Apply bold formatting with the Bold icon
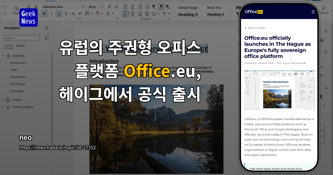Image resolution: width=333 pixels, height=175 pixels. click(x=45, y=13)
